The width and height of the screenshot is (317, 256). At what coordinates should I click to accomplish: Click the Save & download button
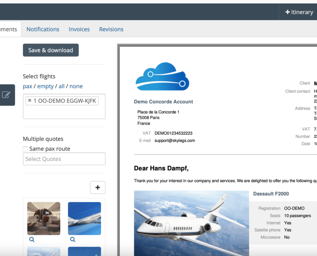pyautogui.click(x=51, y=50)
